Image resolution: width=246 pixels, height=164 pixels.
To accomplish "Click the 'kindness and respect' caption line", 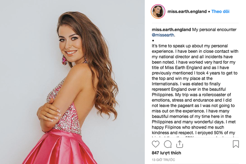I will coord(193,133).
